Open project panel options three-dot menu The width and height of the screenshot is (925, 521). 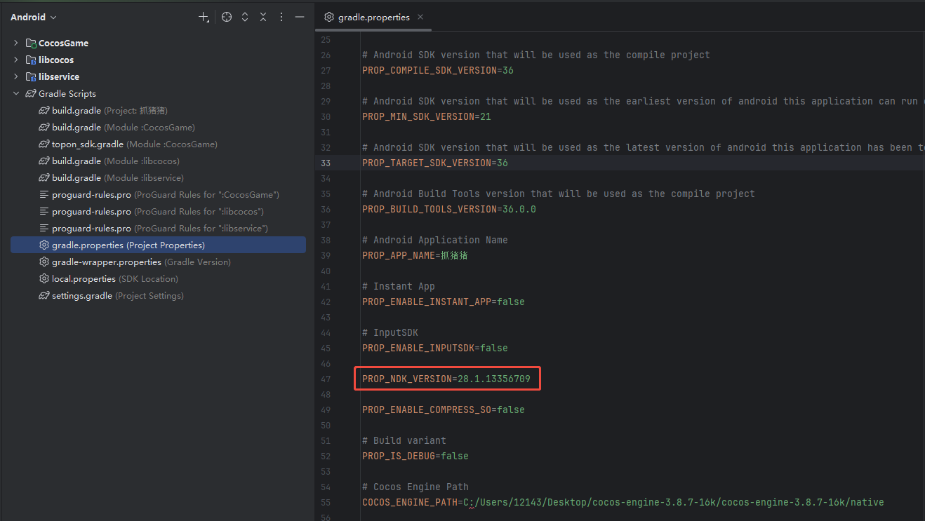(x=281, y=17)
